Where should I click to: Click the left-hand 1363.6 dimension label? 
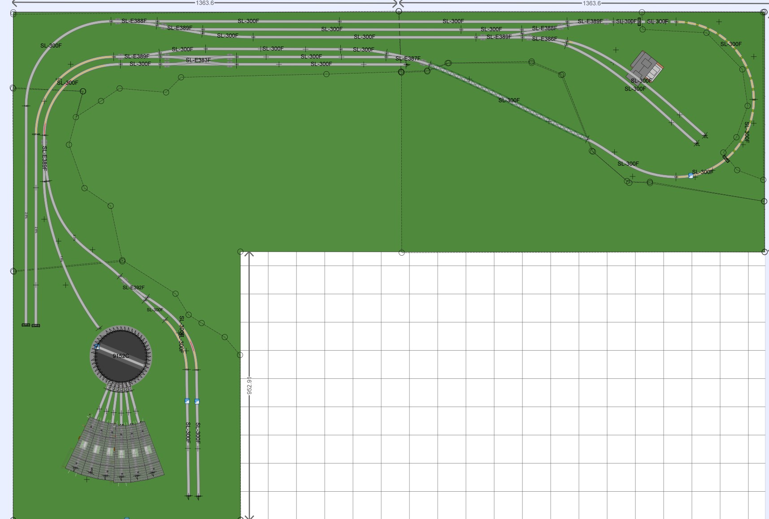(204, 3)
